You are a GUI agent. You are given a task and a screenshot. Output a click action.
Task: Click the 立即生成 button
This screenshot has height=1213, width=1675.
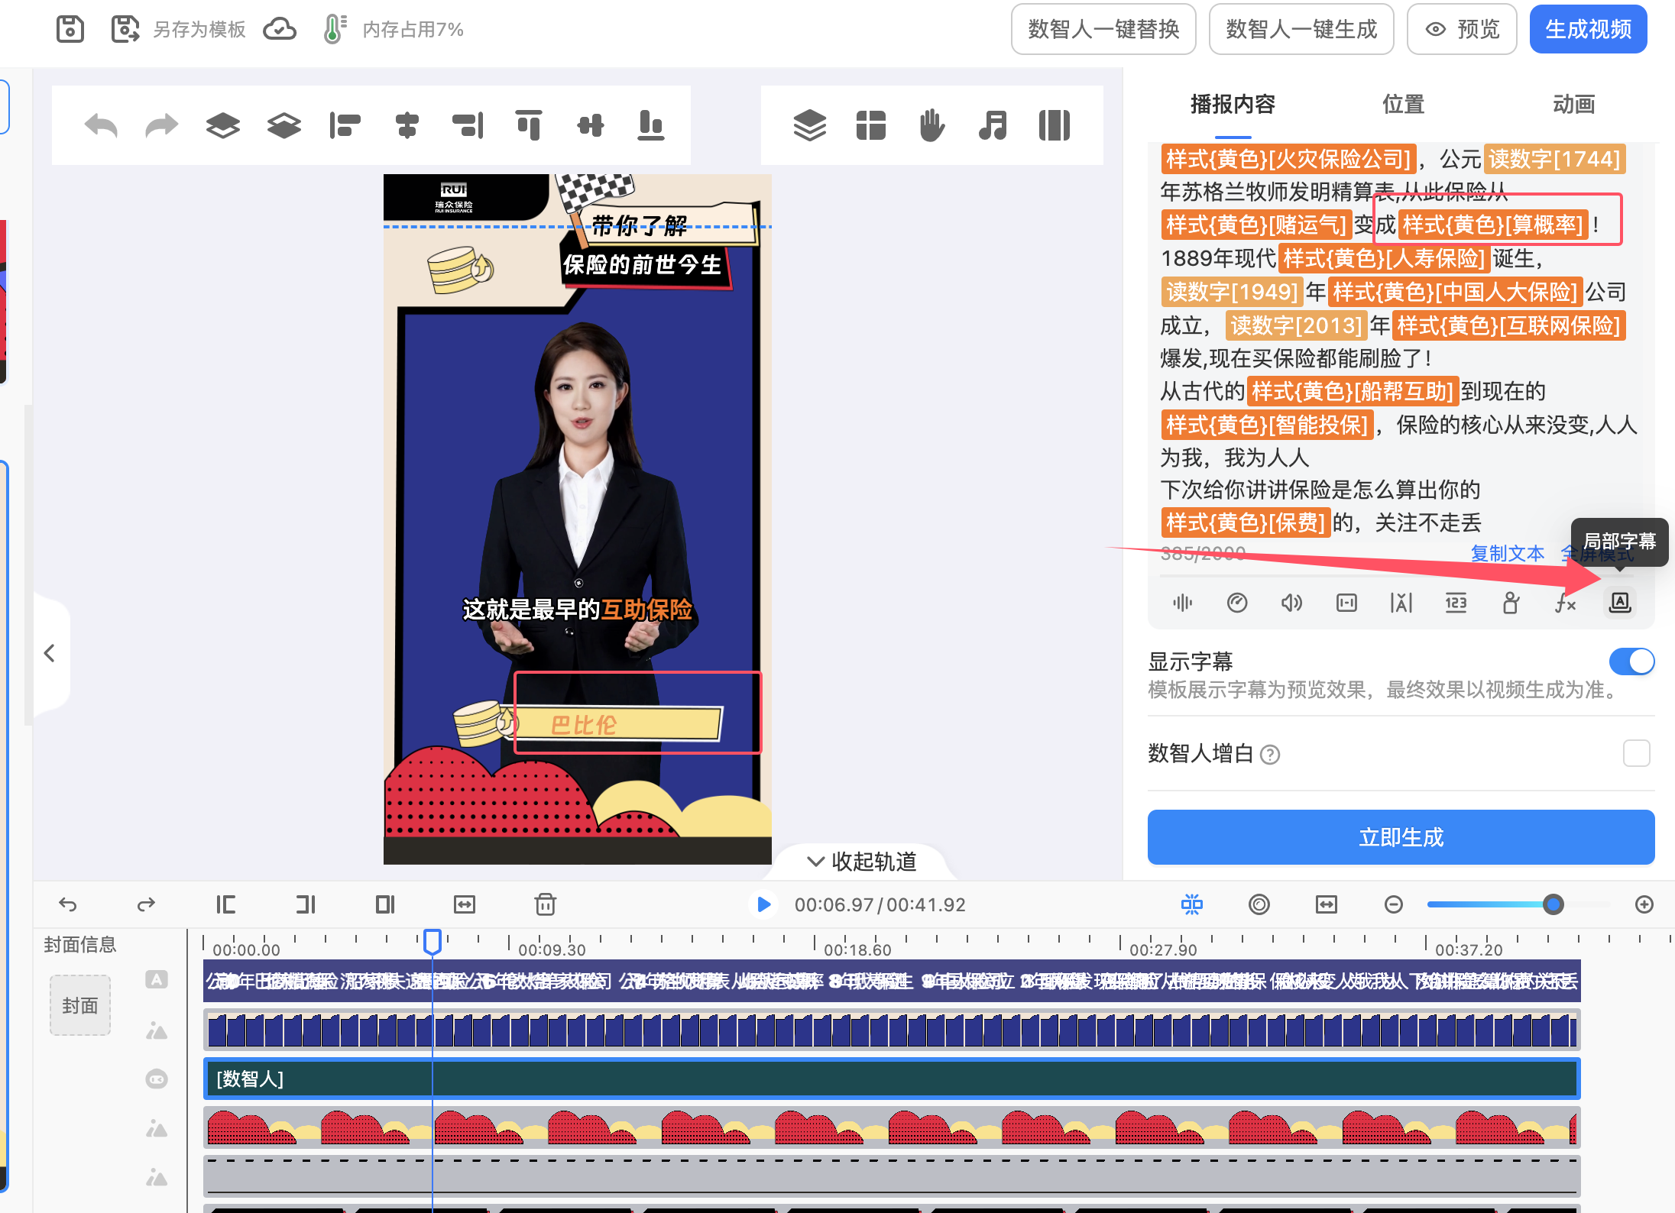click(x=1401, y=837)
